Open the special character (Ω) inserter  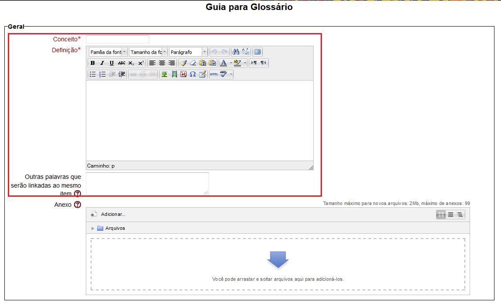pyautogui.click(x=193, y=74)
